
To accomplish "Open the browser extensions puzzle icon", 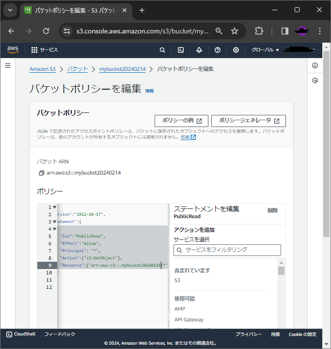I will pos(259,31).
